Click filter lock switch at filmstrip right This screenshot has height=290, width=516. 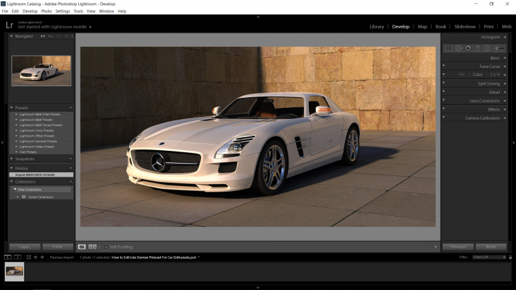(511, 257)
